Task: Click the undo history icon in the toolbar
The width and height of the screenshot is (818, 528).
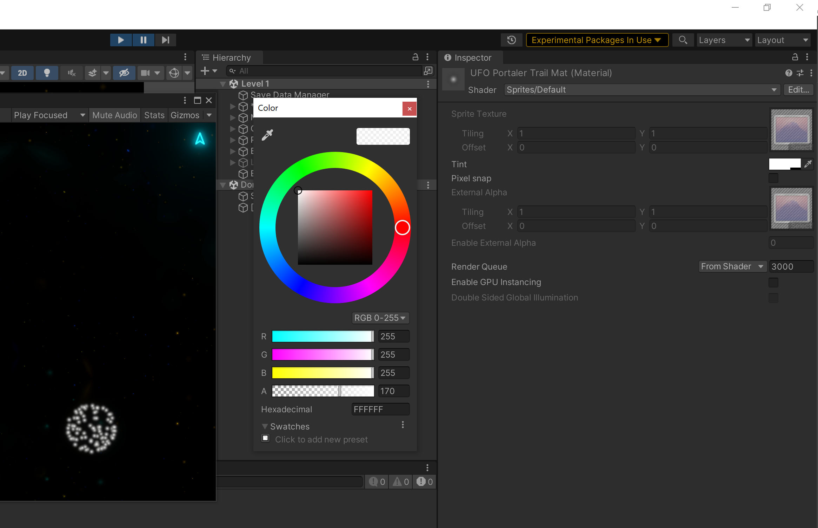Action: [511, 40]
